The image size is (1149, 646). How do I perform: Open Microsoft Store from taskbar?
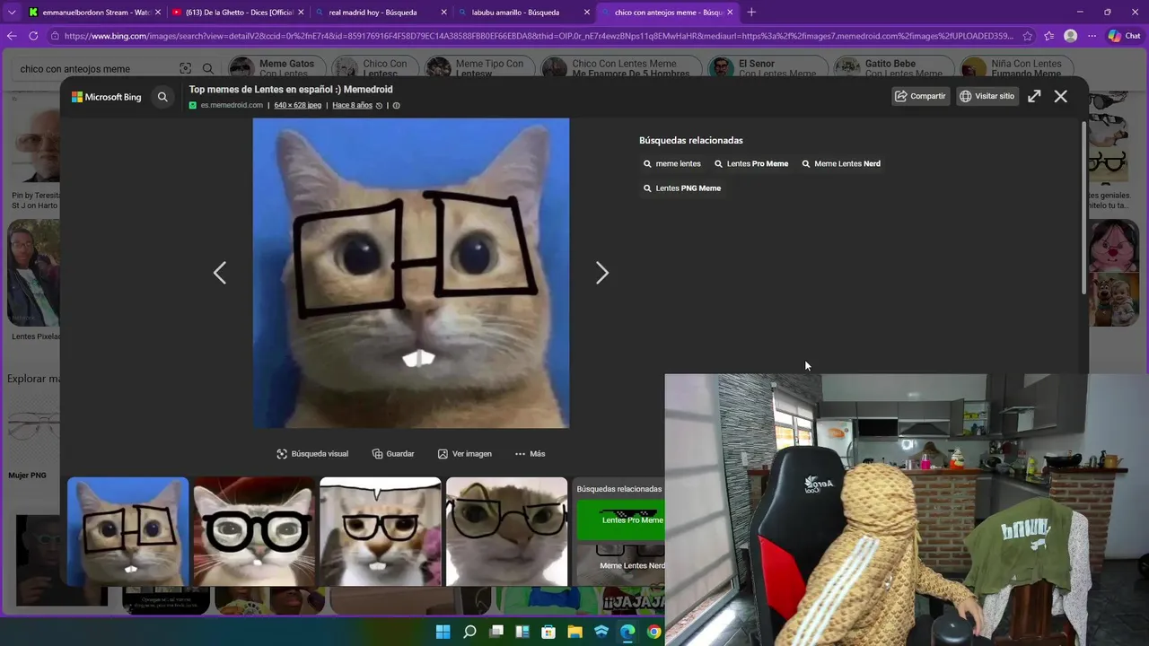(x=548, y=632)
